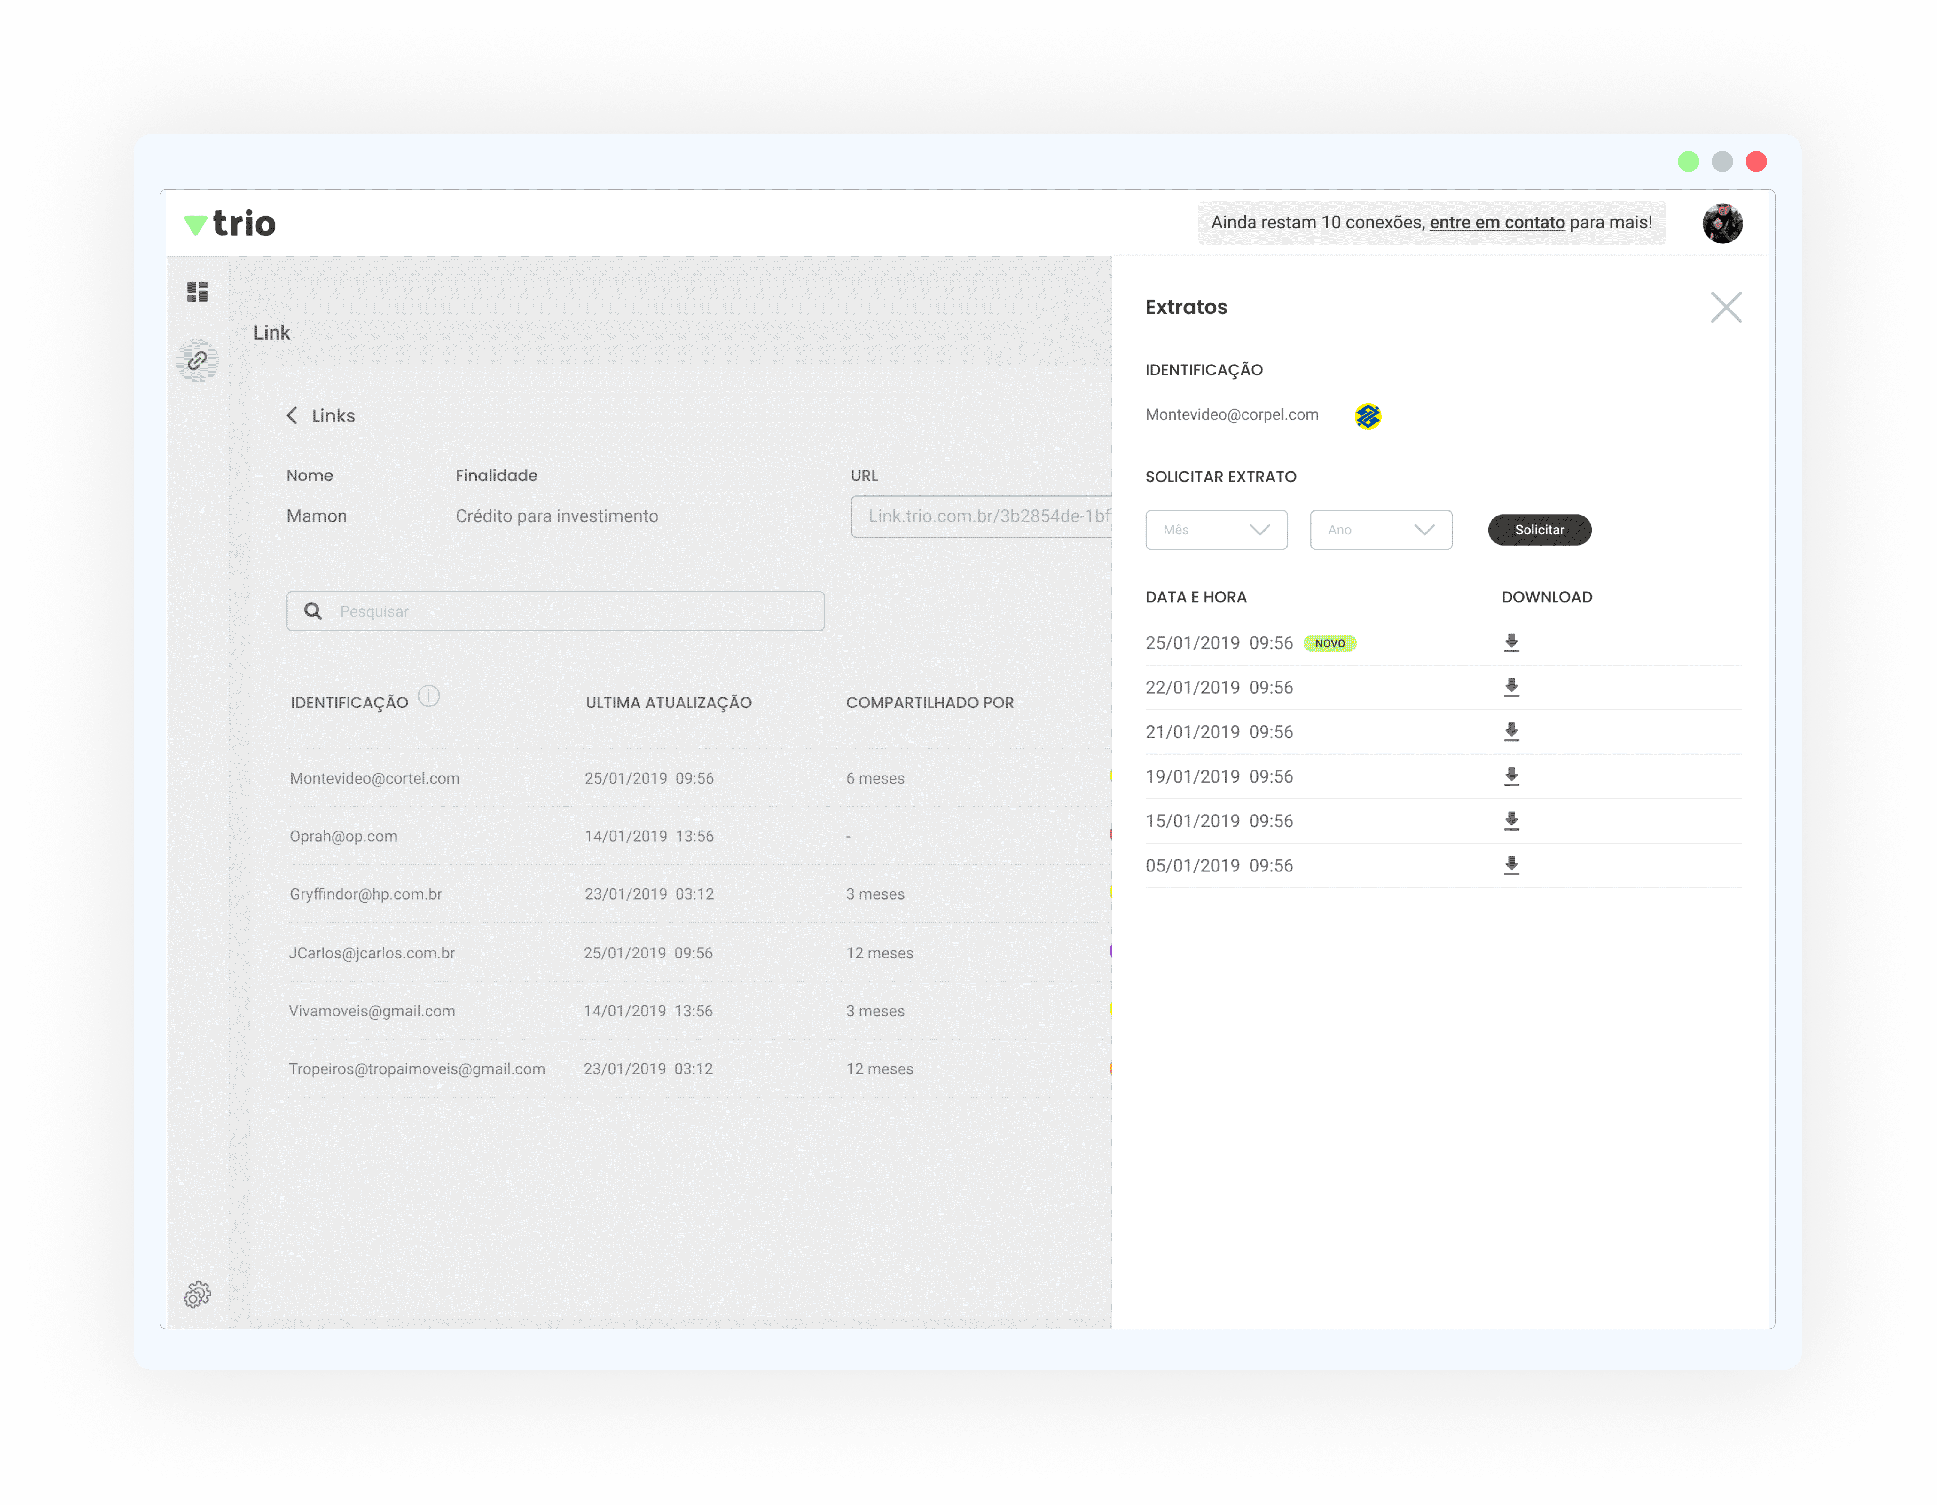Click 23/01/2019 03:12 in Gryffindor row

coord(649,894)
